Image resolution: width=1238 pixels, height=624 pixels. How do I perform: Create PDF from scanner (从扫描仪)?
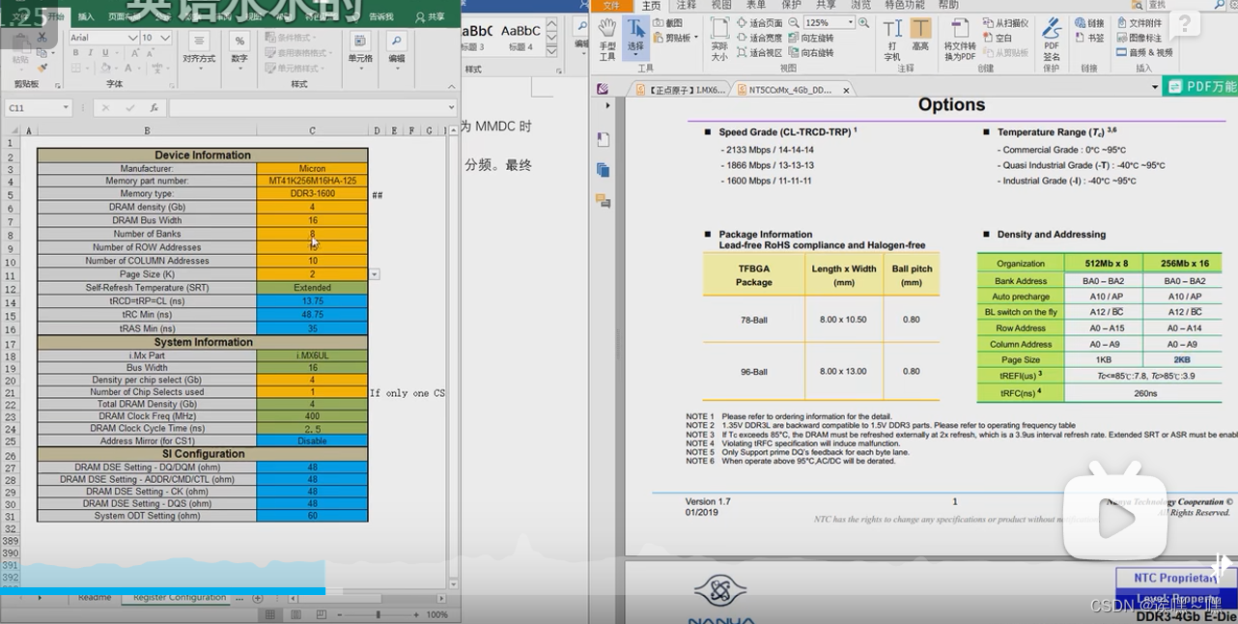pyautogui.click(x=1004, y=22)
